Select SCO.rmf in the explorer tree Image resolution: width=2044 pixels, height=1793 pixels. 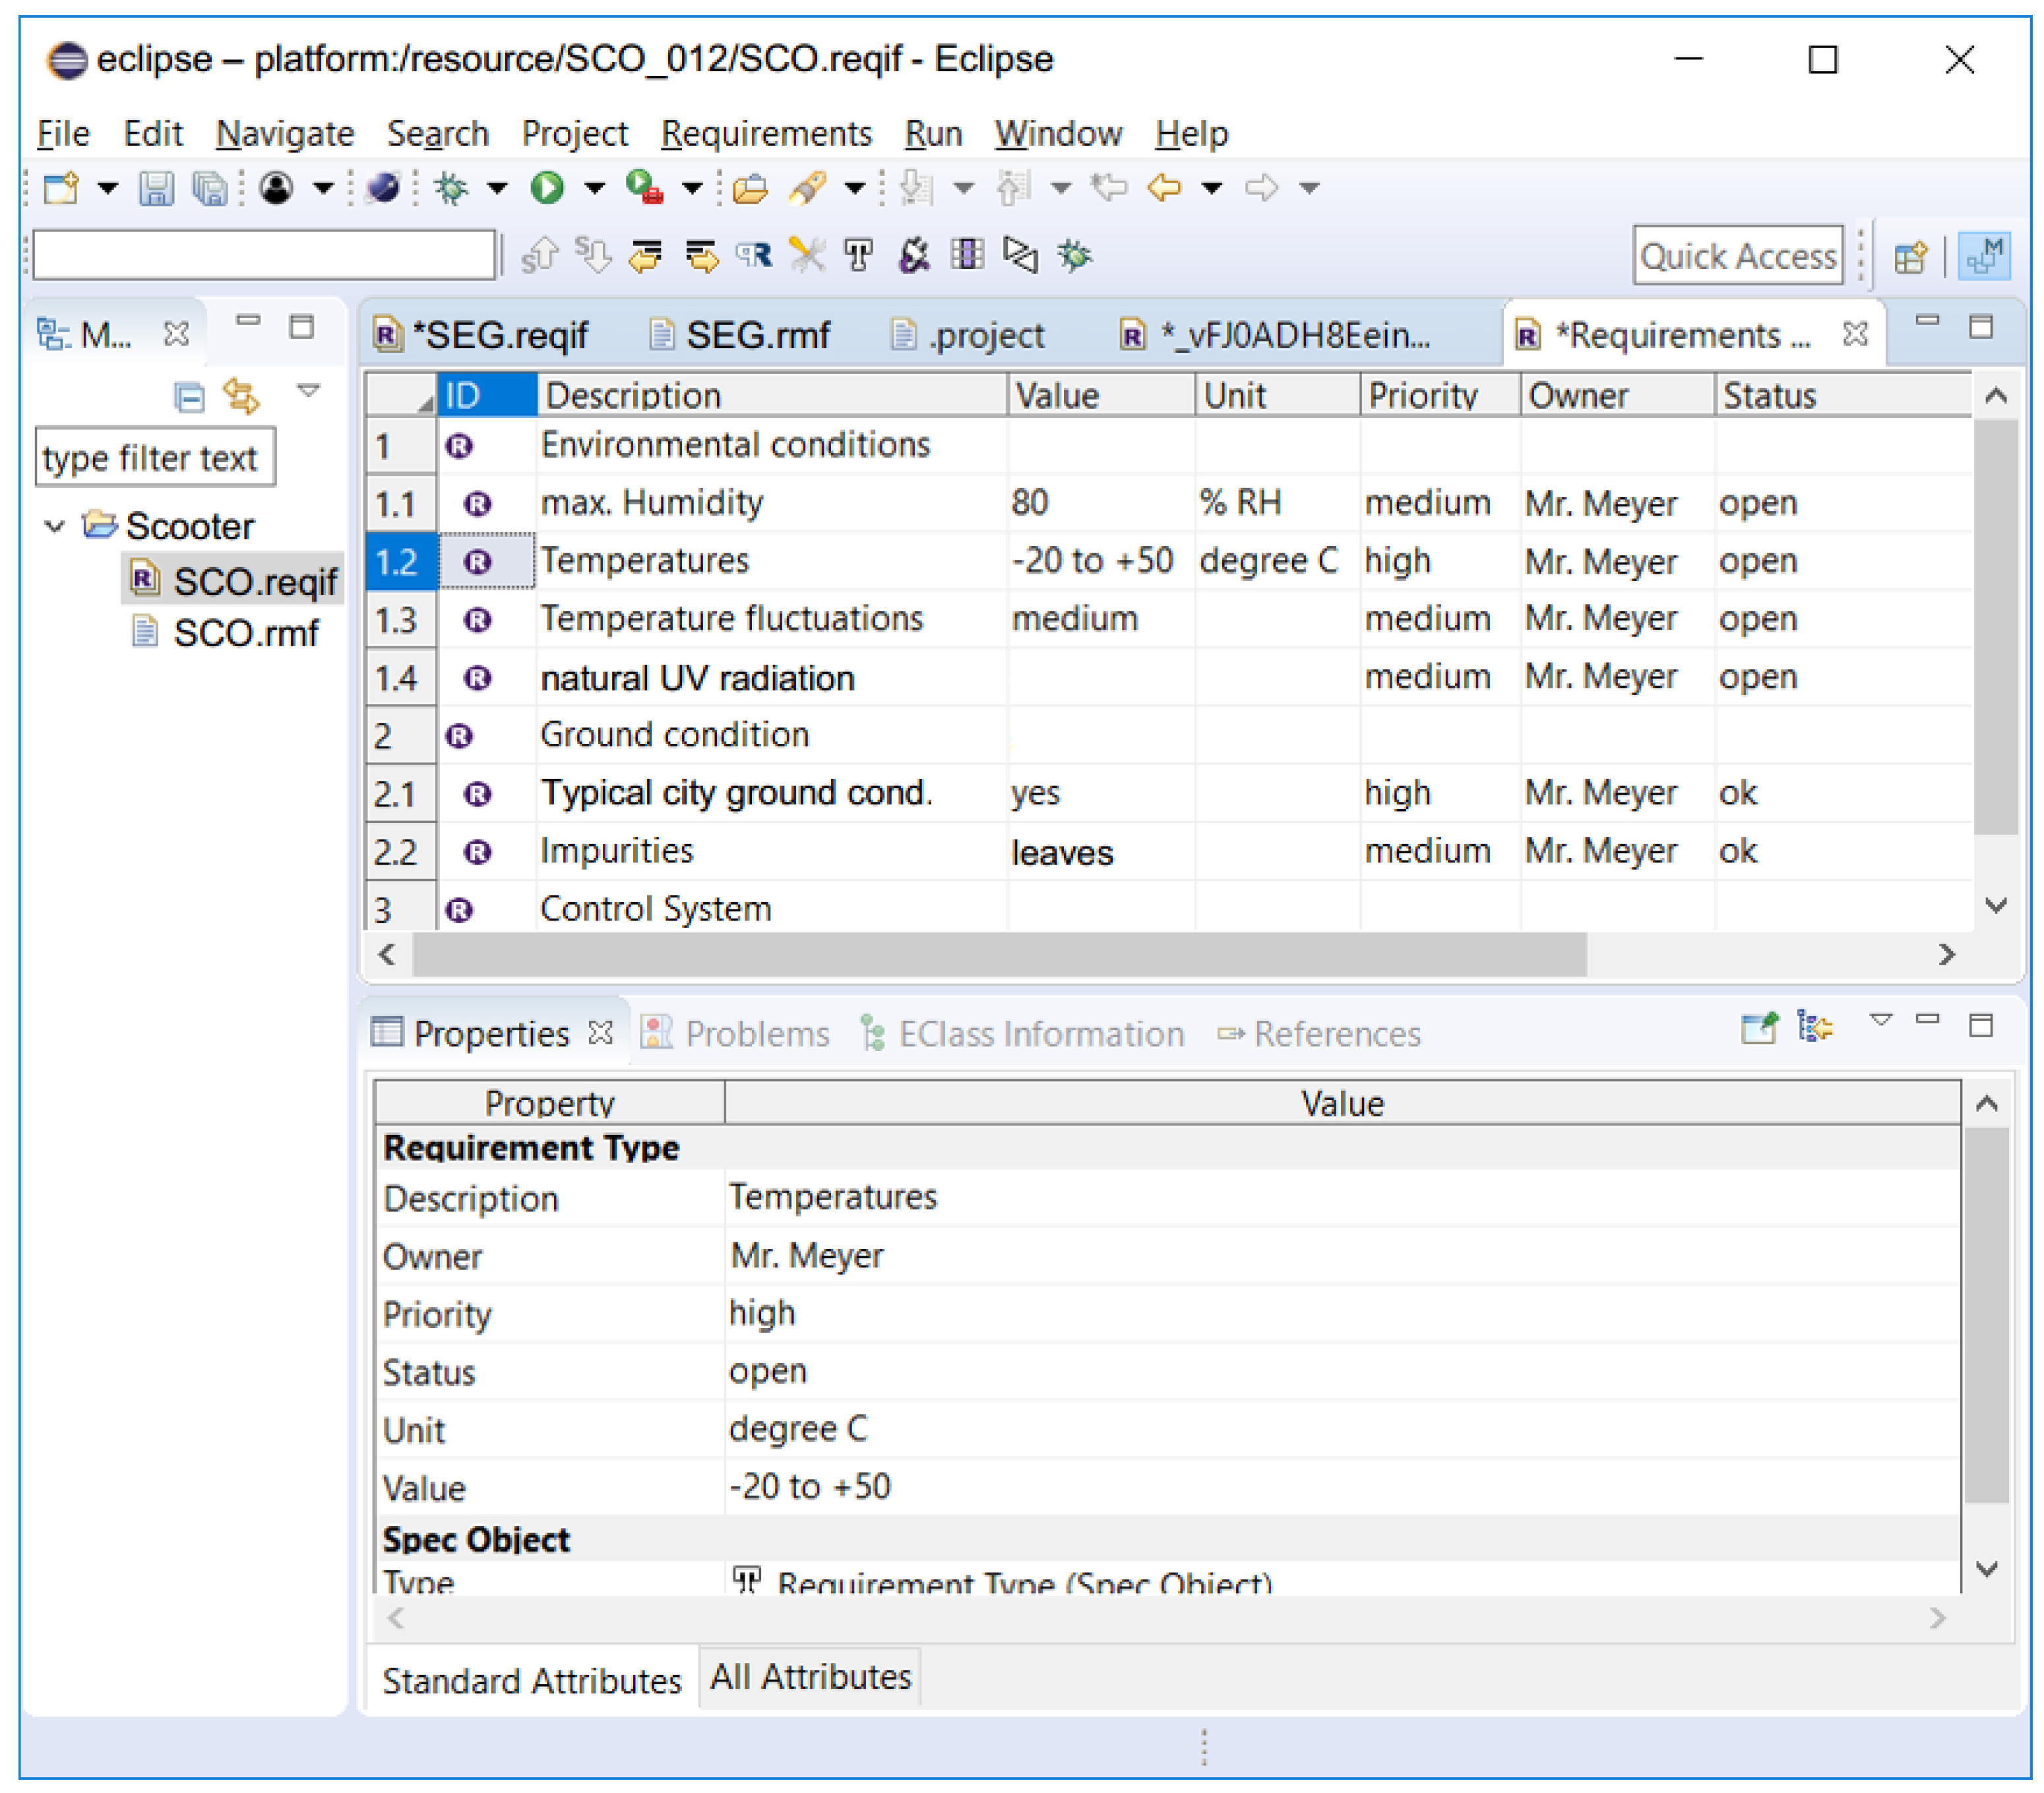pos(225,633)
